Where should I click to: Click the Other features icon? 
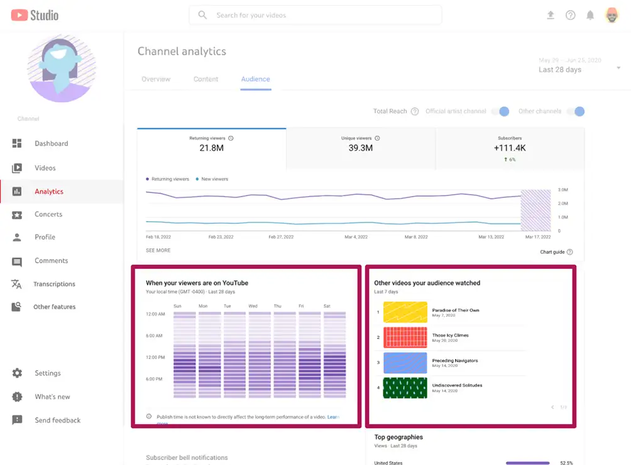click(x=16, y=307)
